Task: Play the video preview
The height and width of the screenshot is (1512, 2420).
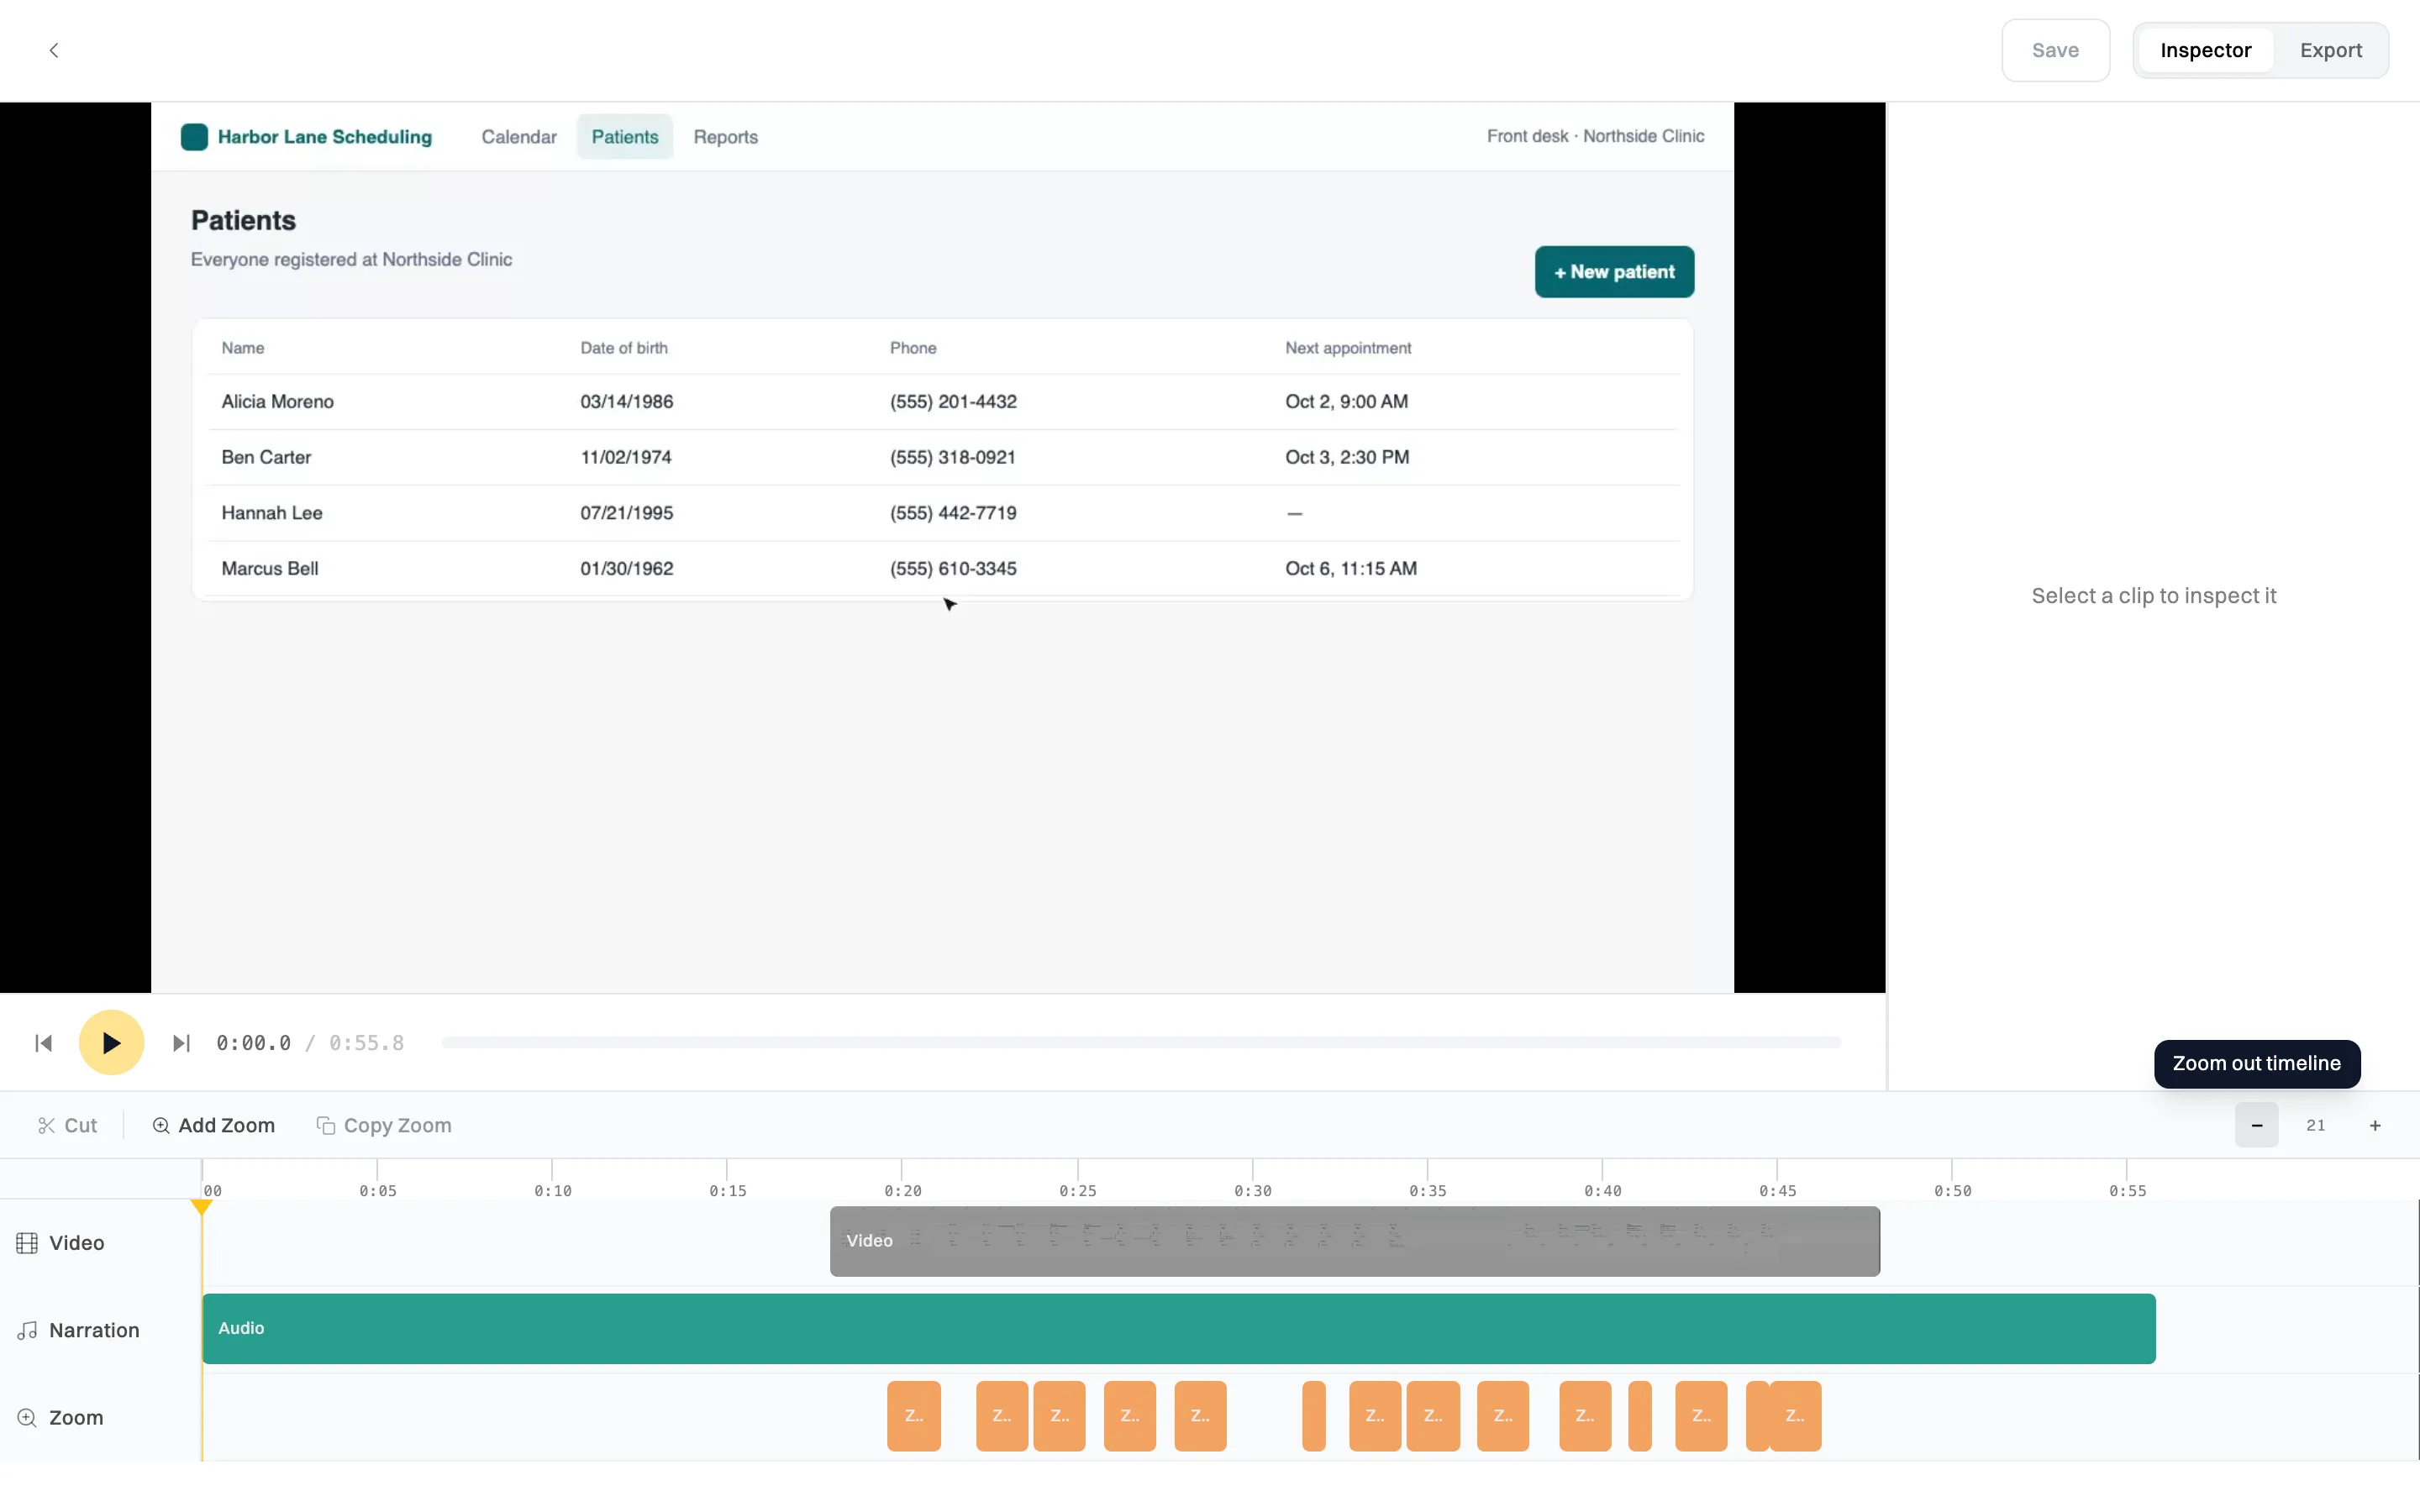Action: pyautogui.click(x=111, y=1043)
